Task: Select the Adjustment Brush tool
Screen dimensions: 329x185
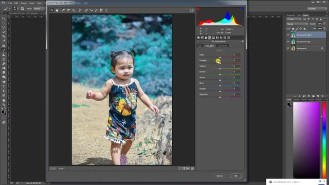Action: 96,10
